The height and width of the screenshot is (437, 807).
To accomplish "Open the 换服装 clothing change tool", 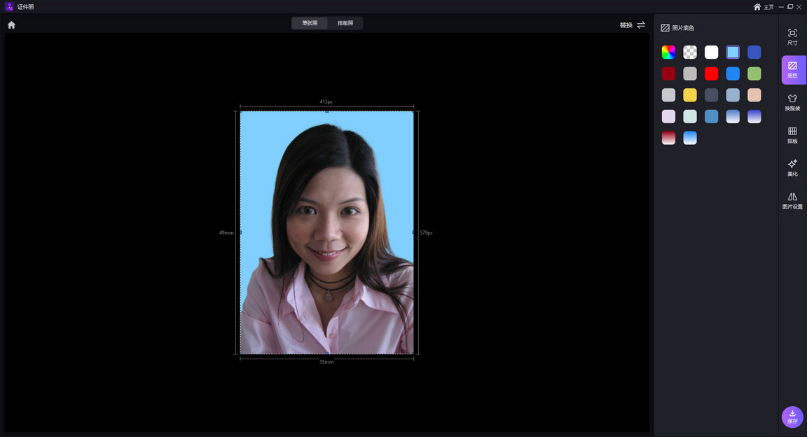I will 792,103.
